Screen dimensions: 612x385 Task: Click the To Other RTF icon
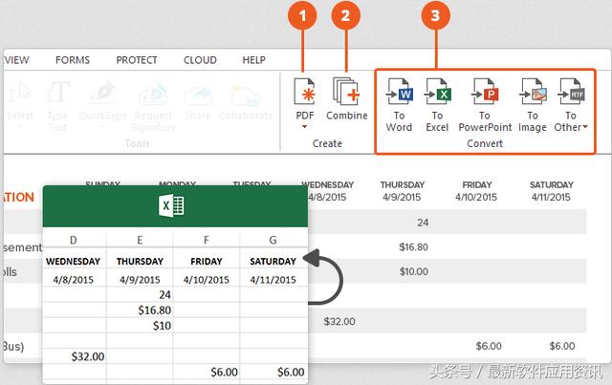(x=572, y=92)
